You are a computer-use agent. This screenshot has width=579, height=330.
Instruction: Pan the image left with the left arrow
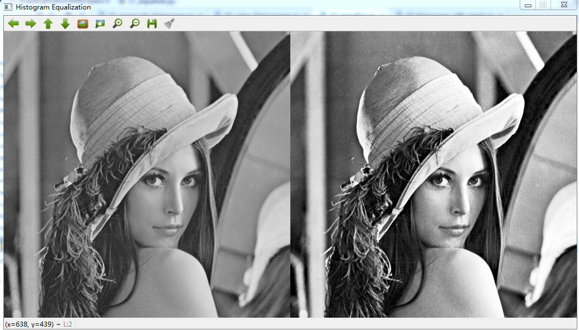tap(13, 23)
